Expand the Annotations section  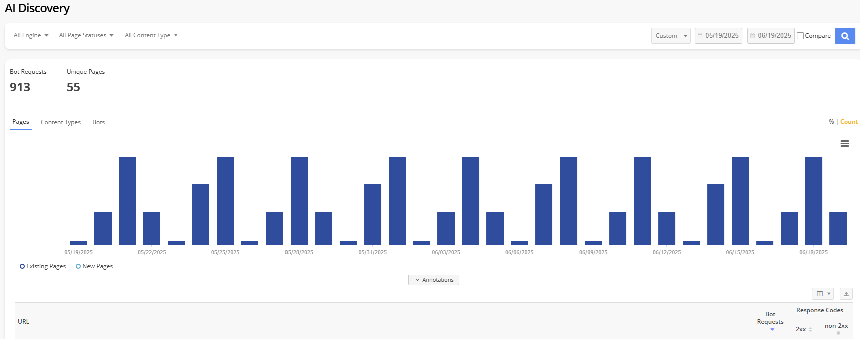coord(433,280)
